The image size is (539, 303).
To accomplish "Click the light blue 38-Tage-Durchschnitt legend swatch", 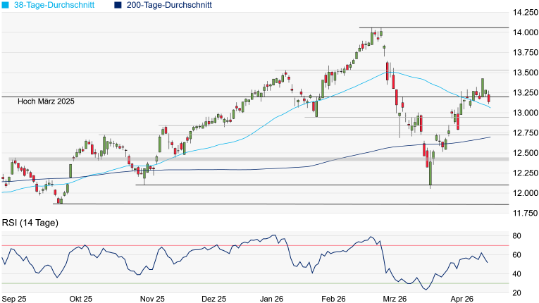I will click(x=6, y=5).
